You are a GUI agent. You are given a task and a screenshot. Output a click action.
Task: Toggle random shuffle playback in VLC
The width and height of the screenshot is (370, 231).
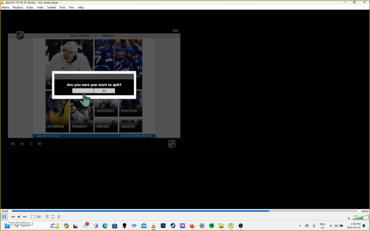58,217
